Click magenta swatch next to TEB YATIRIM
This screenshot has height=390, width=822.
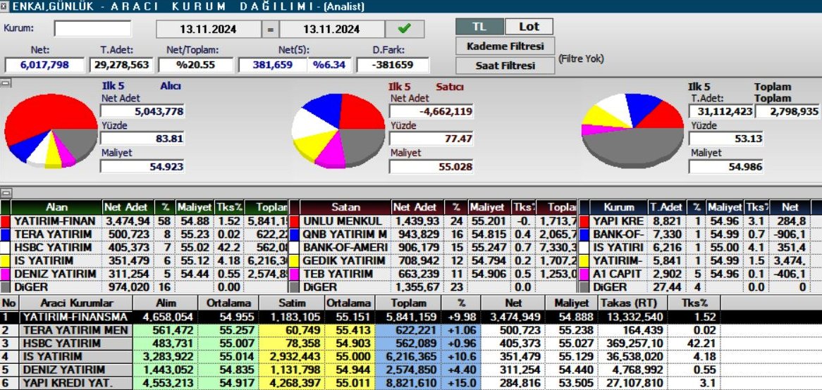(295, 273)
